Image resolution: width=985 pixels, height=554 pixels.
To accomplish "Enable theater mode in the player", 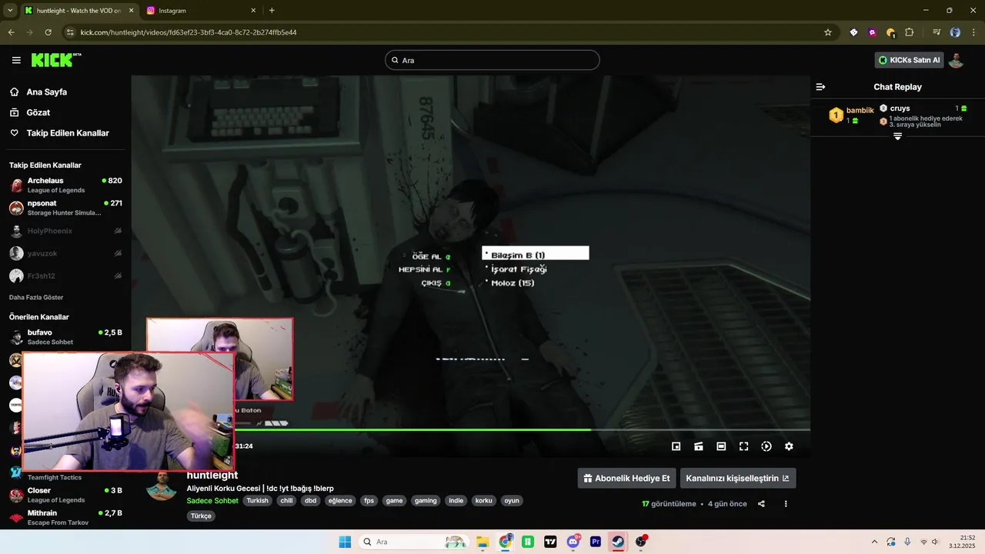I will pyautogui.click(x=721, y=446).
